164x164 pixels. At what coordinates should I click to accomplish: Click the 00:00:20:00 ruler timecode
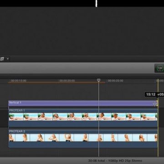pyautogui.click(x=67, y=81)
